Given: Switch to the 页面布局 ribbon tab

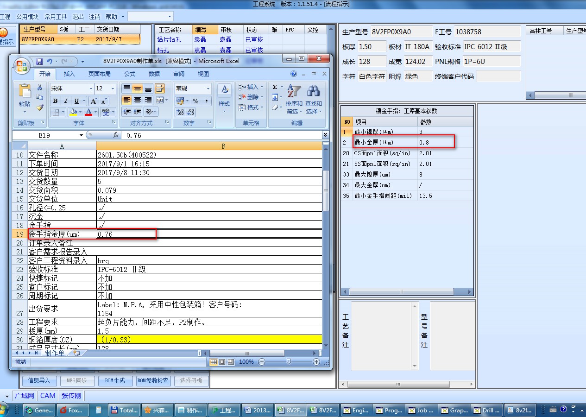Looking at the screenshot, I should click(x=100, y=74).
